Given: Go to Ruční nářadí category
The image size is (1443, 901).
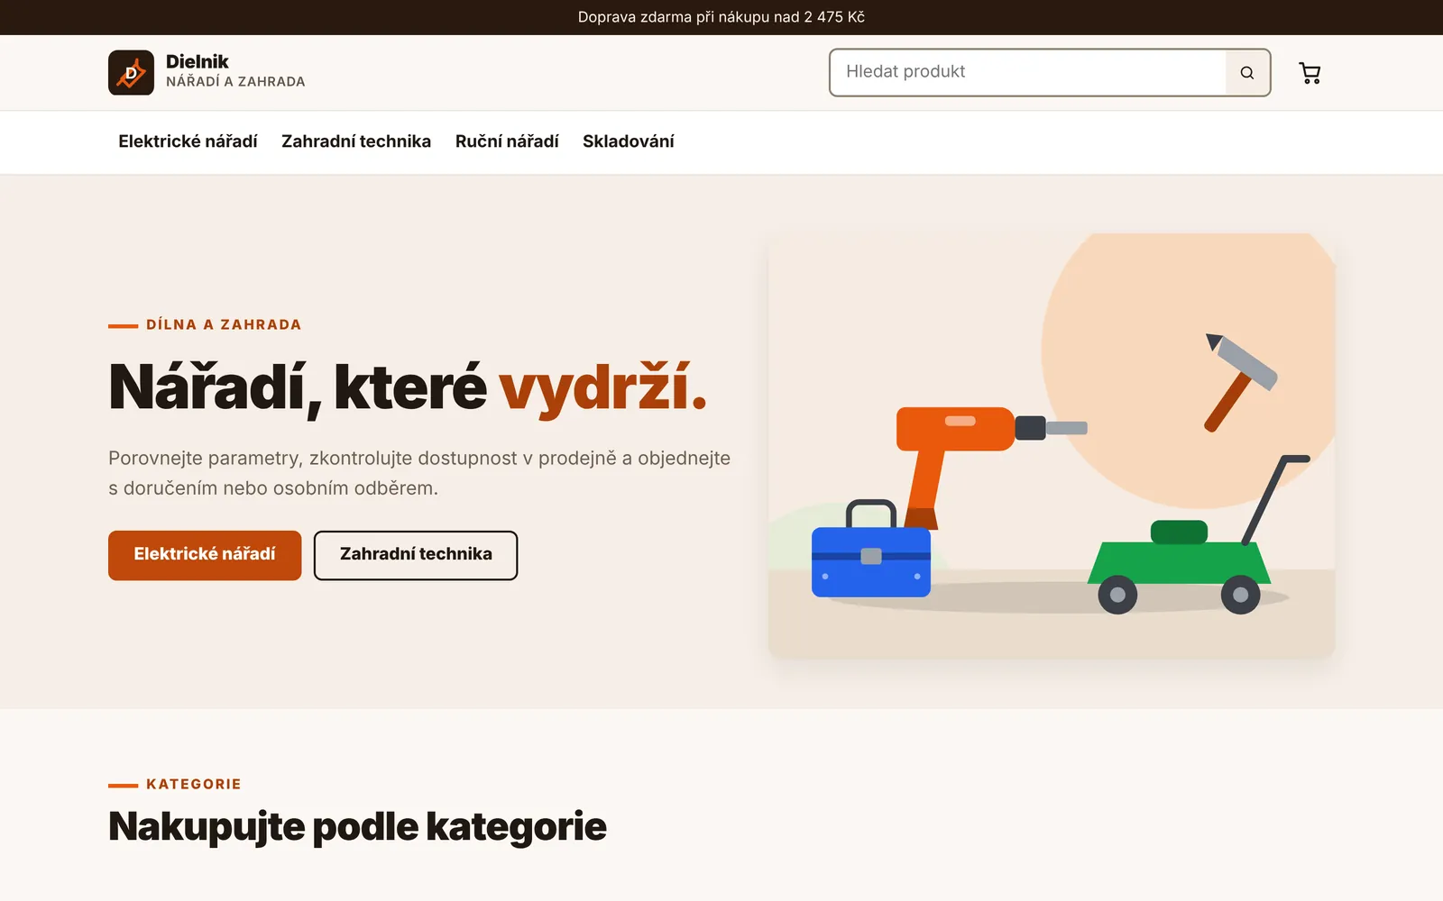Looking at the screenshot, I should point(507,141).
